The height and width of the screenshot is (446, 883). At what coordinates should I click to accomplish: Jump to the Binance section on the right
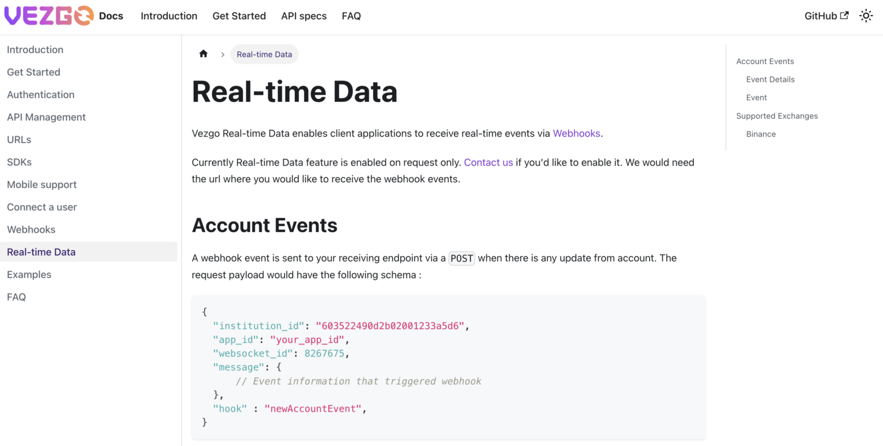pyautogui.click(x=761, y=133)
